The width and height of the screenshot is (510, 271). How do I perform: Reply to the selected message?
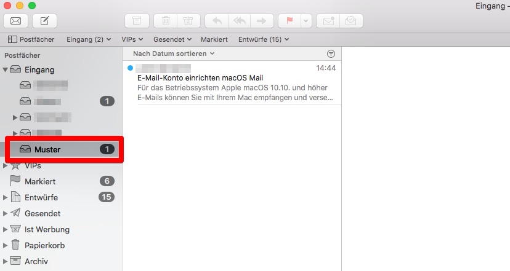[x=216, y=21]
